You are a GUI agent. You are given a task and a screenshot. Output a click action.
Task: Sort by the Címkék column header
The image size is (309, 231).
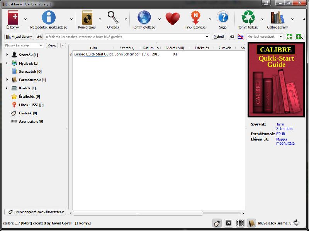pos(225,48)
